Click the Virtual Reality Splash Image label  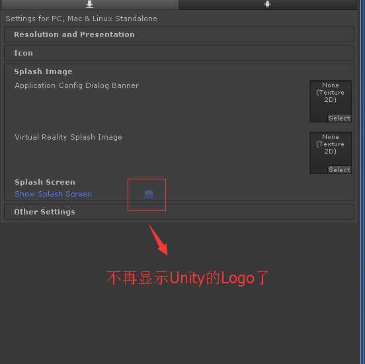click(68, 137)
